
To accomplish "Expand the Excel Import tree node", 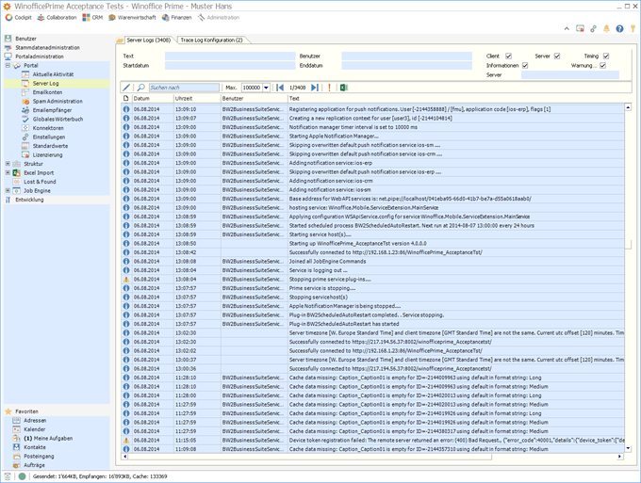I will pyautogui.click(x=8, y=172).
